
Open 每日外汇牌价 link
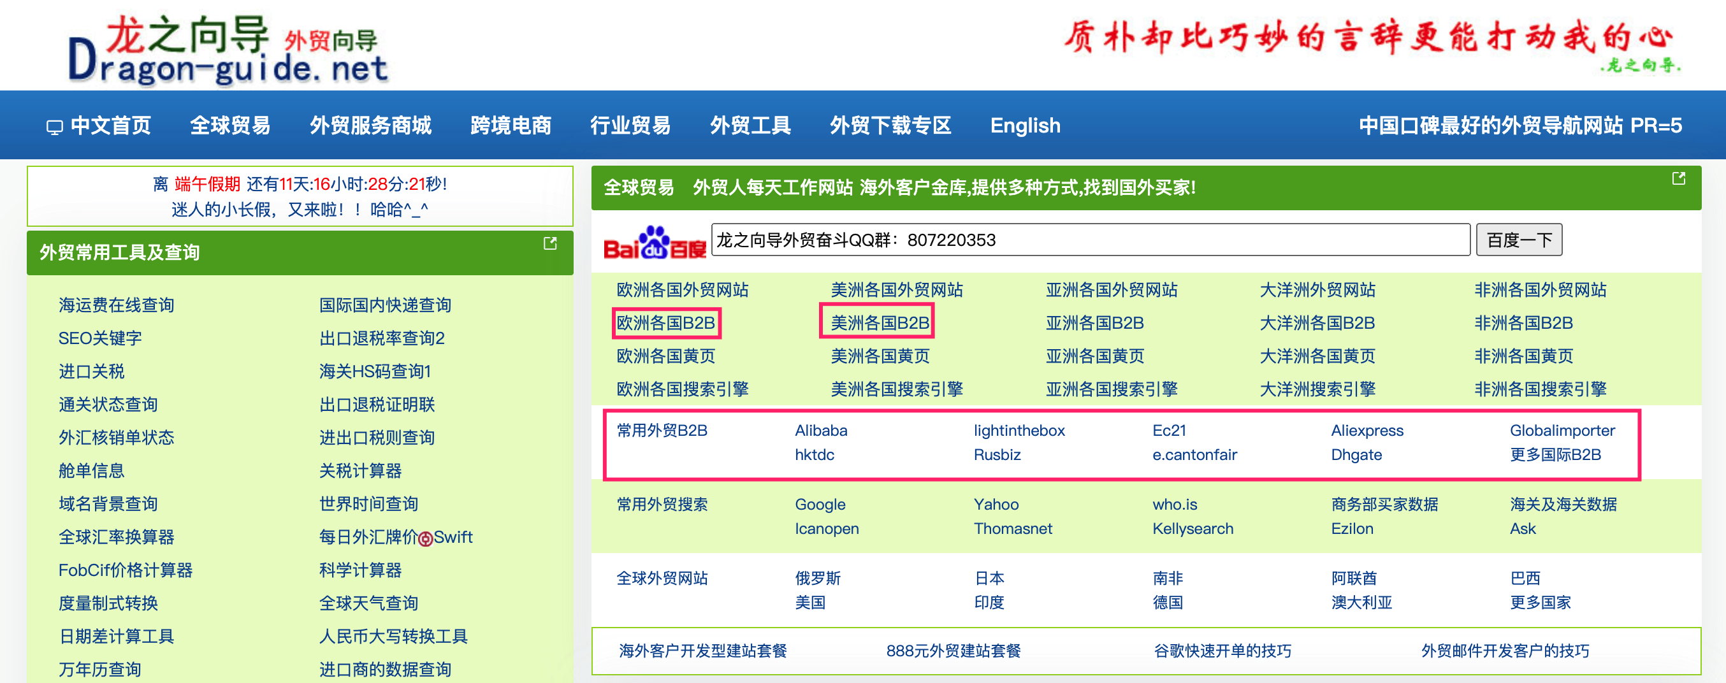(368, 537)
